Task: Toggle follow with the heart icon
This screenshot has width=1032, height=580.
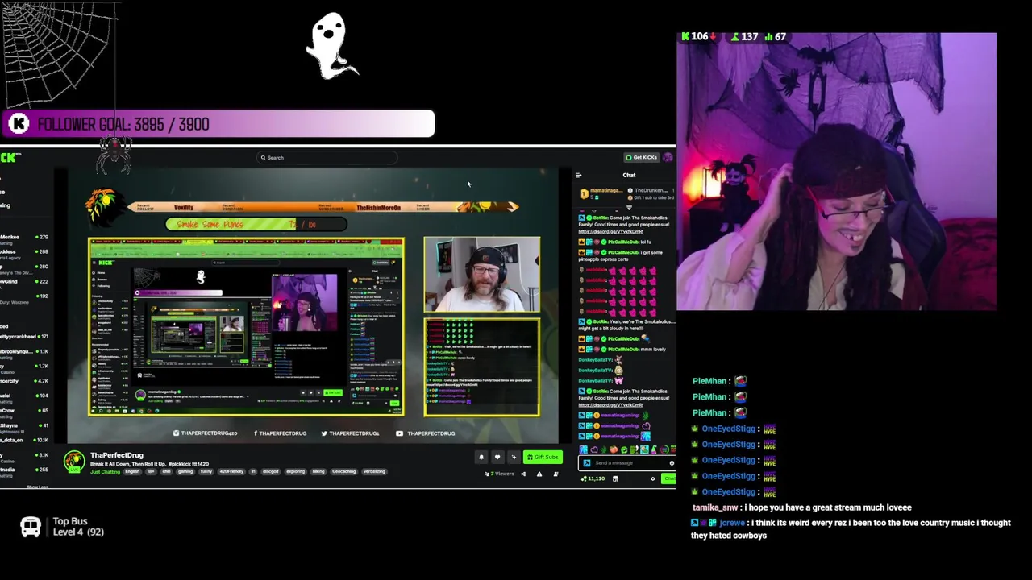Action: pos(497,458)
